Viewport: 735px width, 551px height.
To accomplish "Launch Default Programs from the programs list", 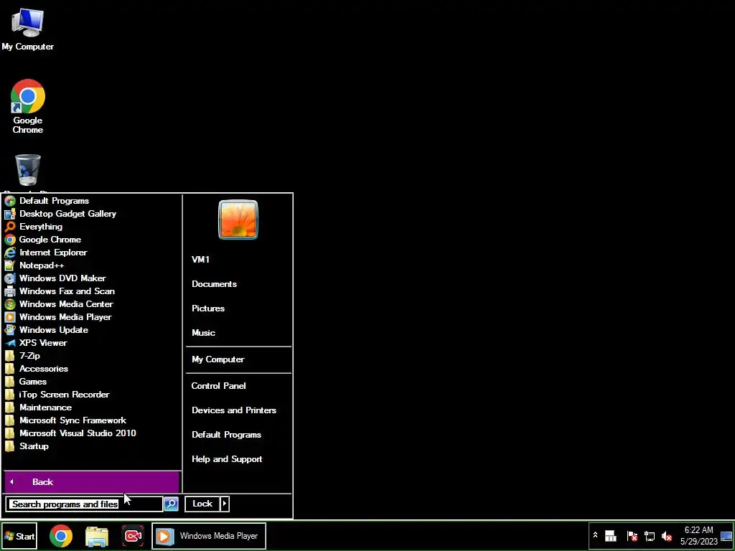I will (x=93, y=201).
